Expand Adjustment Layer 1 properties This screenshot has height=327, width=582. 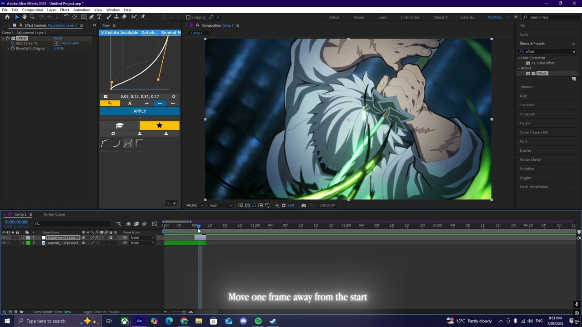(24, 238)
